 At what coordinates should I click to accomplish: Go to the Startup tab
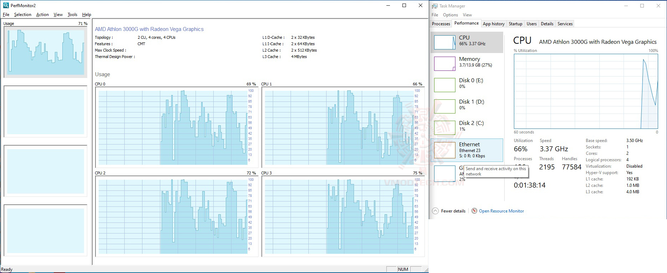point(515,24)
